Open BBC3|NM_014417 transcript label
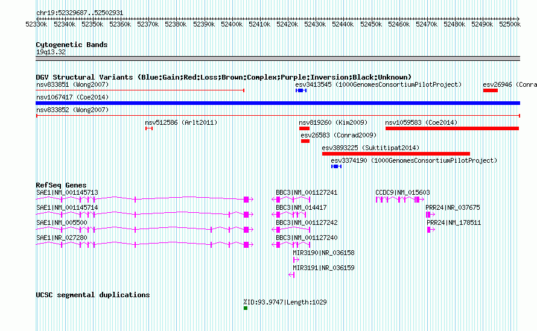The width and height of the screenshot is (537, 331). [x=301, y=207]
